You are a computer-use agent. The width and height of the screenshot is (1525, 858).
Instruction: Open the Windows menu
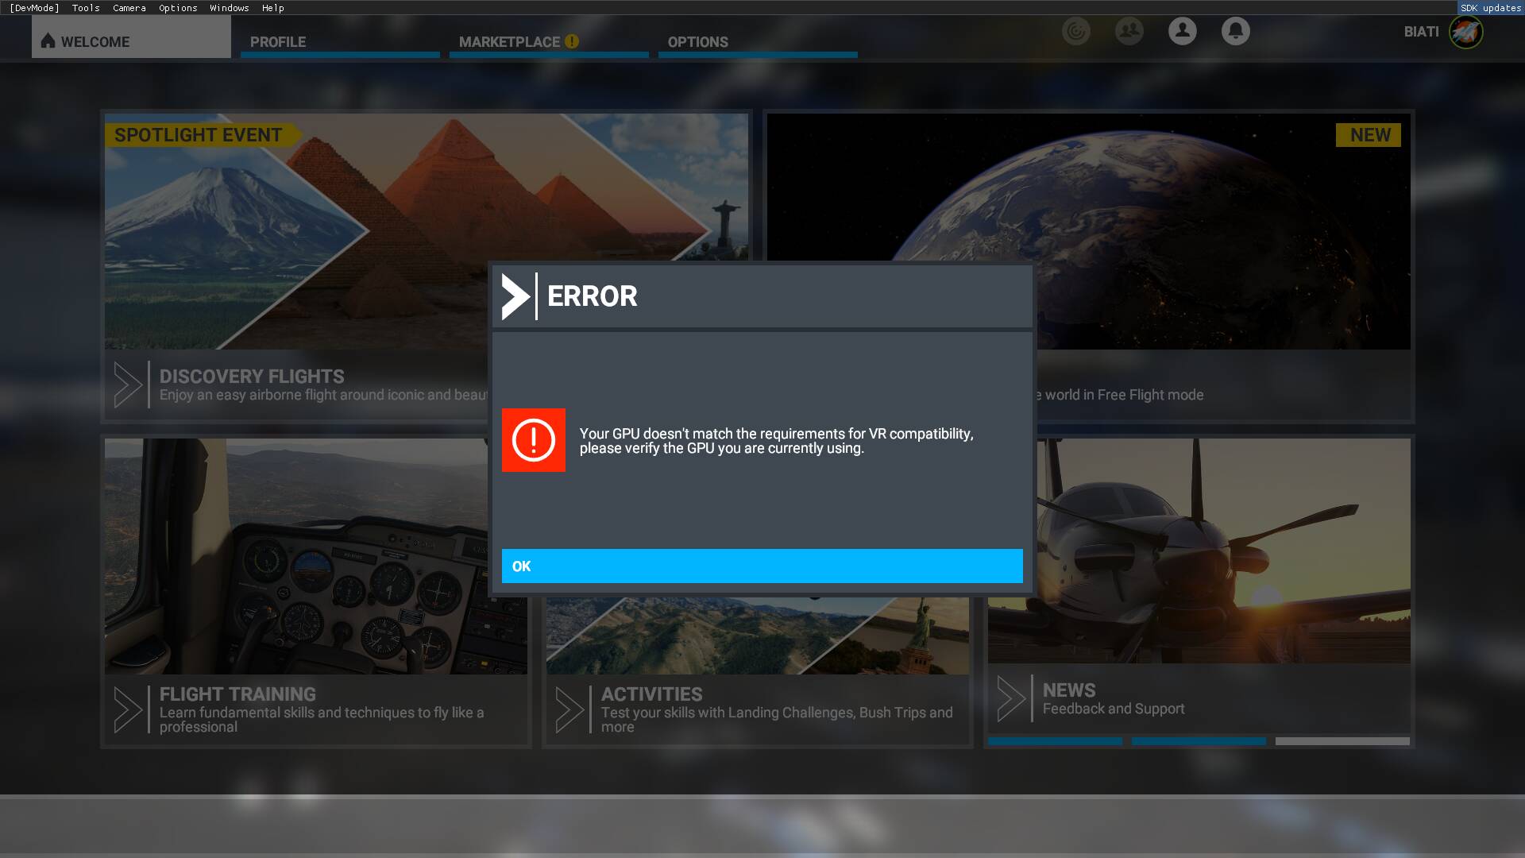click(x=230, y=8)
